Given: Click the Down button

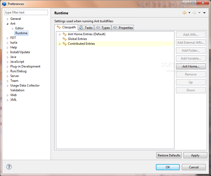Looking at the screenshot, I should point(191,90).
